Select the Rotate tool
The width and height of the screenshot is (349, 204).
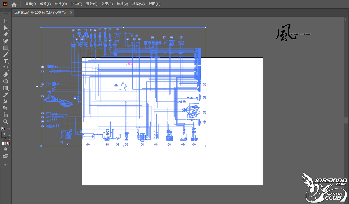[x=5, y=68]
